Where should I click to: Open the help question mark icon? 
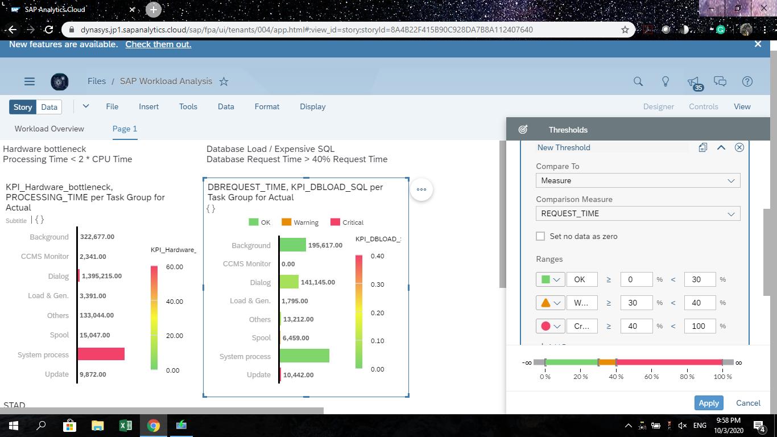click(x=747, y=81)
